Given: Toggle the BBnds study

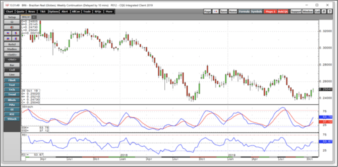Looking at the screenshot, I should (x=12, y=100).
